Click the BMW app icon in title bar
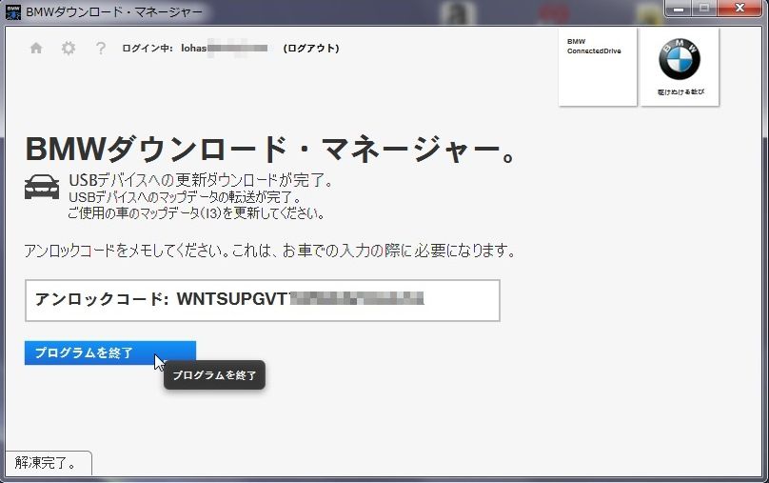Screen dimensions: 769x483 click(x=12, y=11)
